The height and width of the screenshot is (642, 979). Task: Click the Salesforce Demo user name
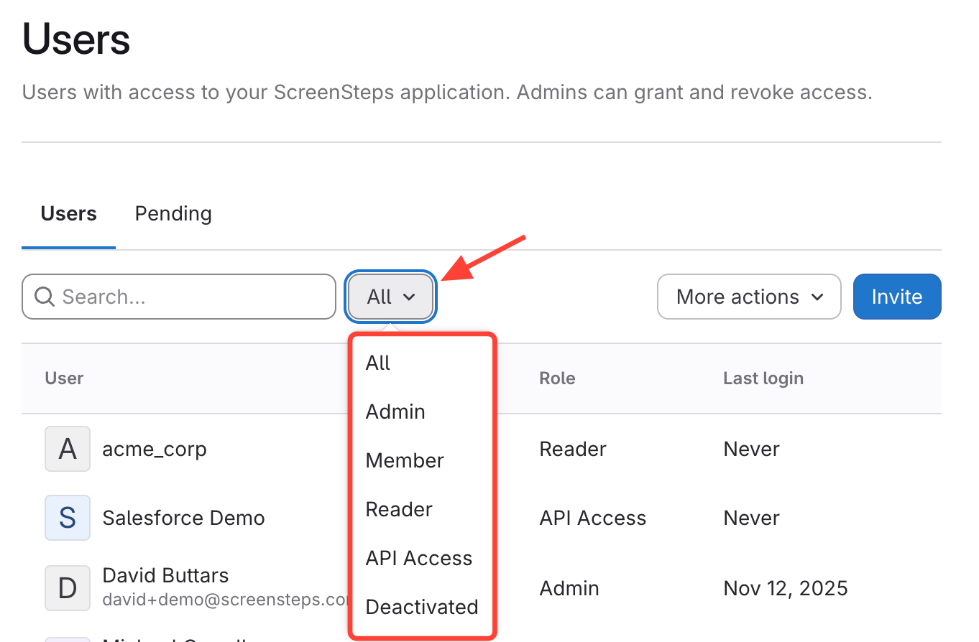183,518
